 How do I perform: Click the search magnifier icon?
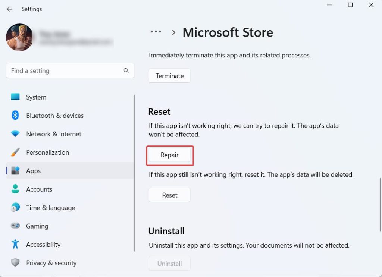pos(126,70)
